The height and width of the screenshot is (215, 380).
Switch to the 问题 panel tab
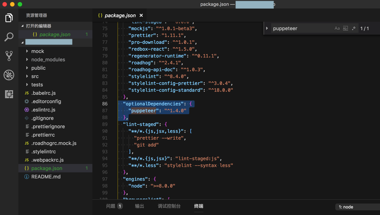111,206
